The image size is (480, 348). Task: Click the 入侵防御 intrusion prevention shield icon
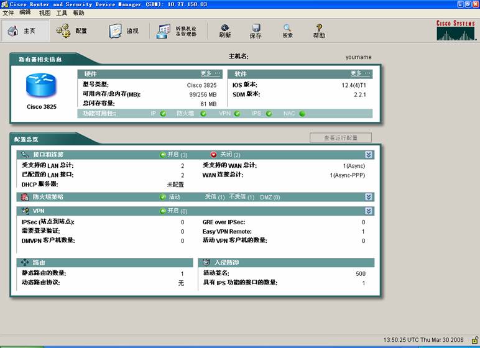pos(206,262)
